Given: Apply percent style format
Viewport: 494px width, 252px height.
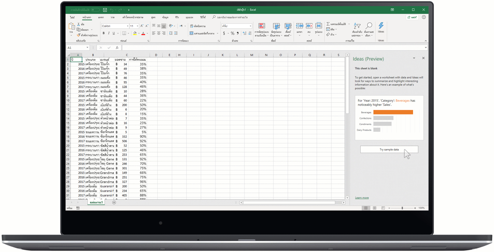Looking at the screenshot, I should (232, 33).
